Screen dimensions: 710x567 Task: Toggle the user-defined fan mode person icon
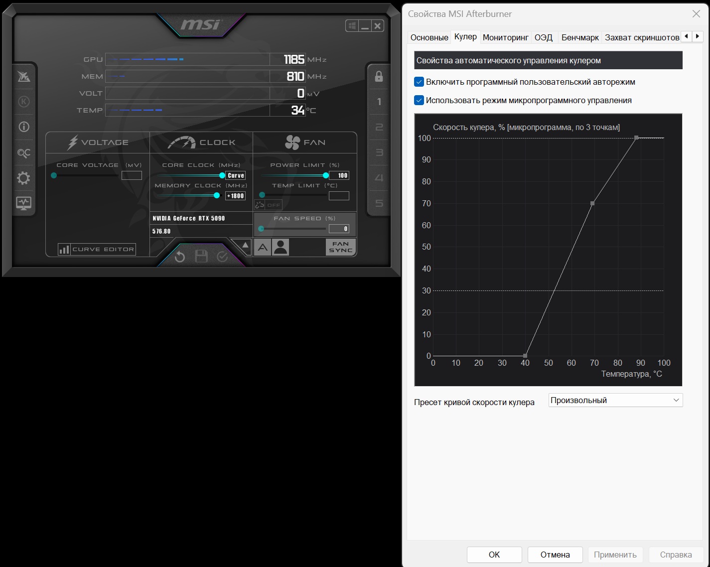(x=281, y=247)
